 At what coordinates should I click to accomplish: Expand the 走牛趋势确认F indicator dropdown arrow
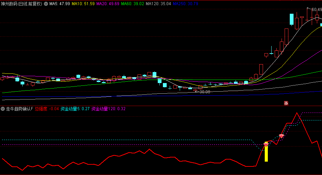[3, 109]
